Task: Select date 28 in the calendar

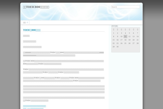Action: [x=137, y=43]
